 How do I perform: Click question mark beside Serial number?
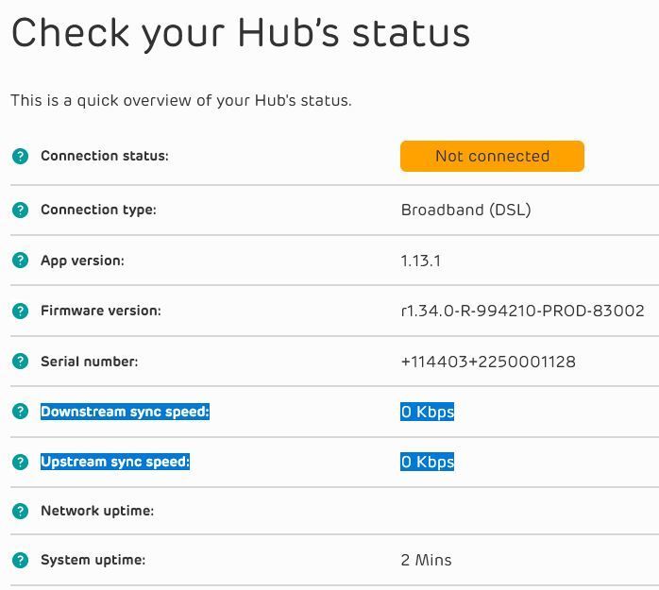coord(20,361)
